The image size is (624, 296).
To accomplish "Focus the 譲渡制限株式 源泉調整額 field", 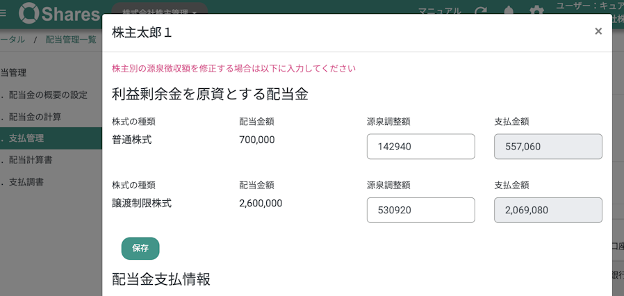I will point(420,210).
